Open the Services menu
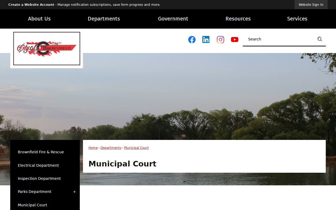Image resolution: width=336 pixels, height=210 pixels. (297, 19)
